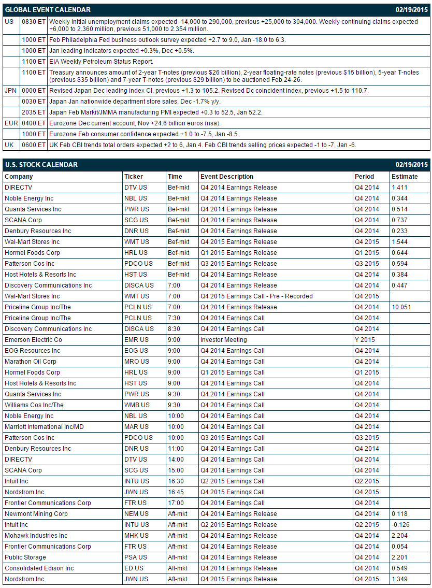The image size is (432, 588).
Task: Click the WMB US ticker
Action: pos(137,405)
